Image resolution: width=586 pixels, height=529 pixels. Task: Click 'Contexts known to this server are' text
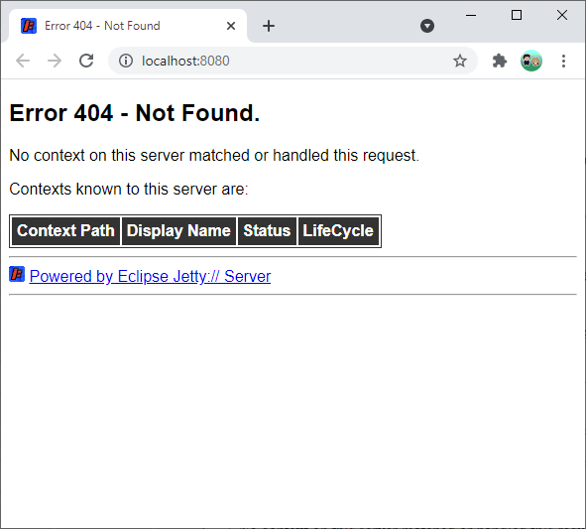click(129, 189)
